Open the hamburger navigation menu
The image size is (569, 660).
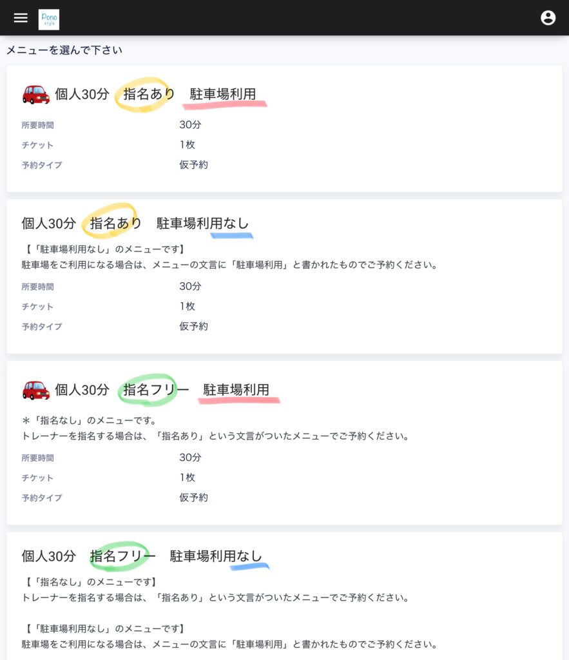coord(21,18)
